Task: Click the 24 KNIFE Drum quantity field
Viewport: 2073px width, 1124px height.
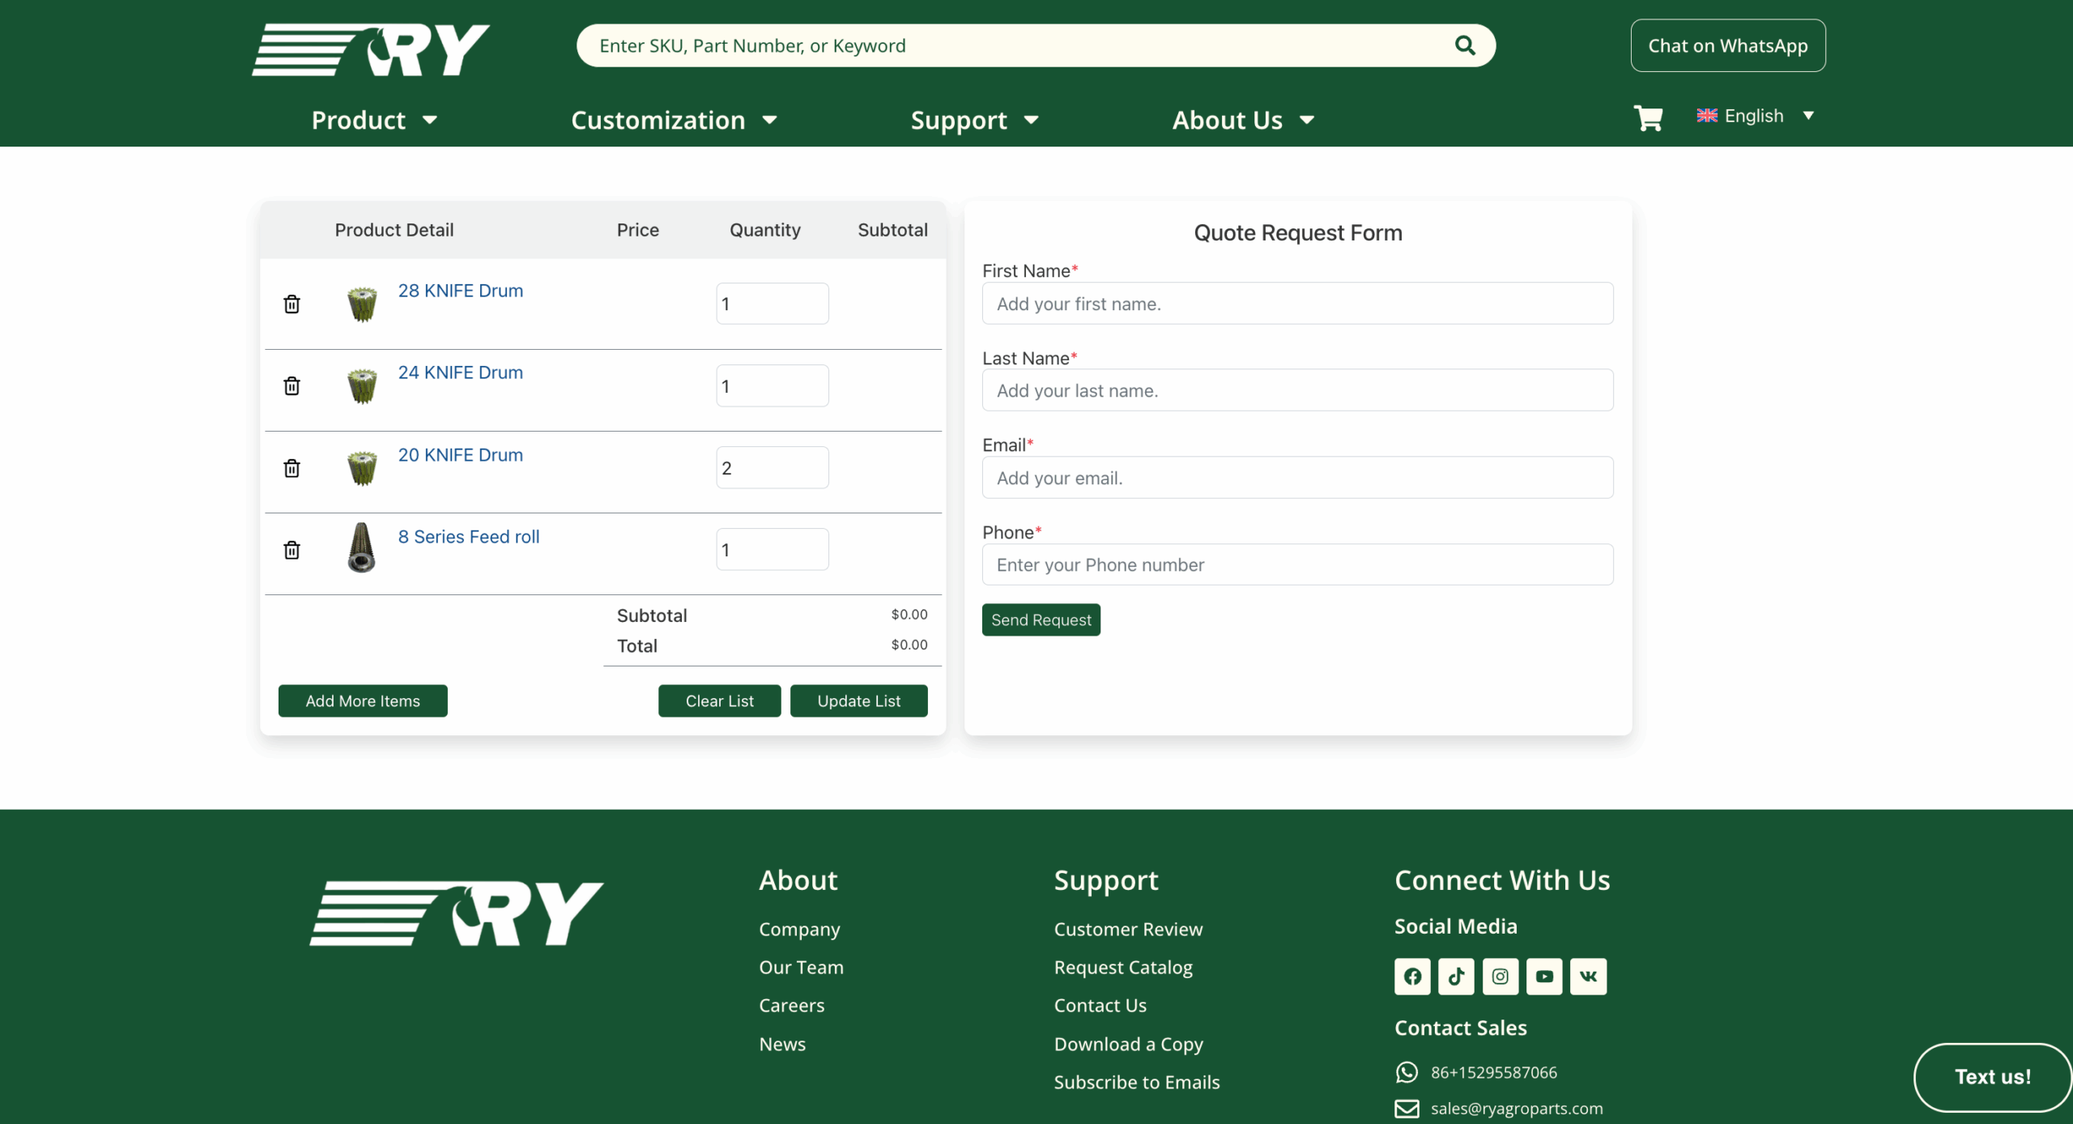Action: click(772, 385)
